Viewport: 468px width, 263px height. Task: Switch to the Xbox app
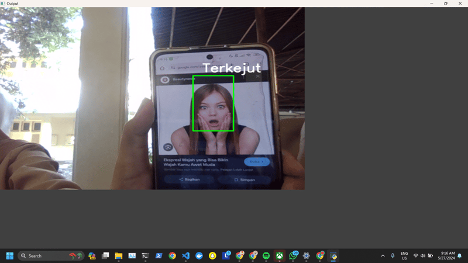click(x=280, y=256)
